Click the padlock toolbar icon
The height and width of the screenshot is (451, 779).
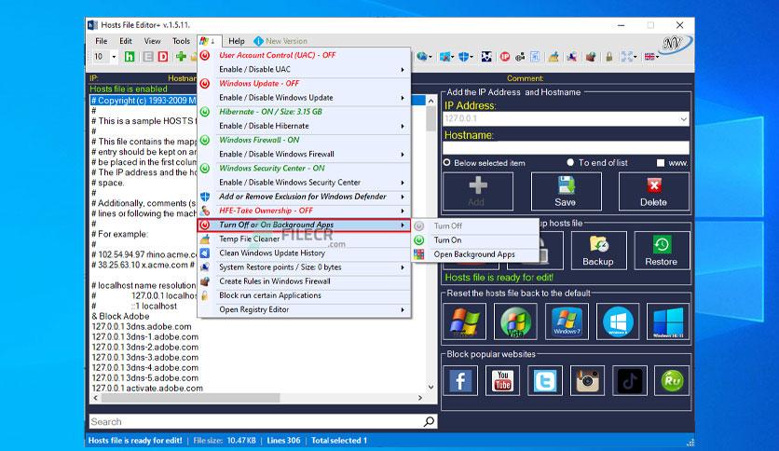coord(608,57)
